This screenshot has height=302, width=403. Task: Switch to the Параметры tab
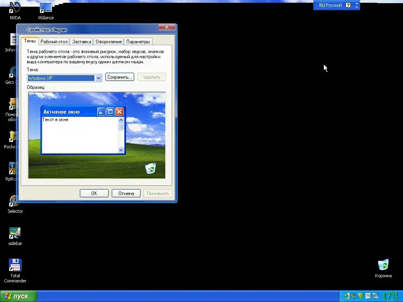138,42
